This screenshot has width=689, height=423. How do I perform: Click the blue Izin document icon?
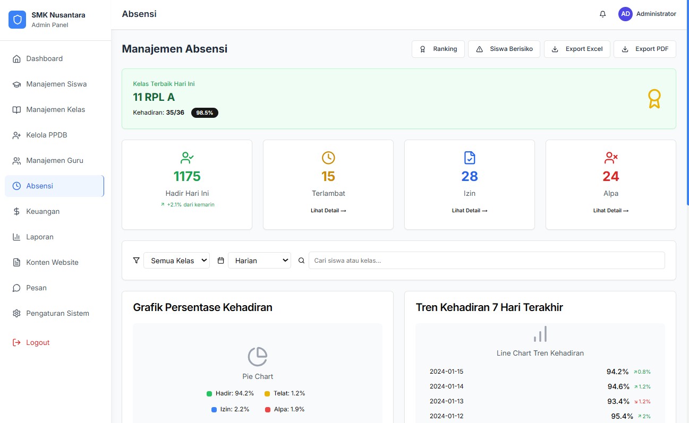pyautogui.click(x=470, y=158)
